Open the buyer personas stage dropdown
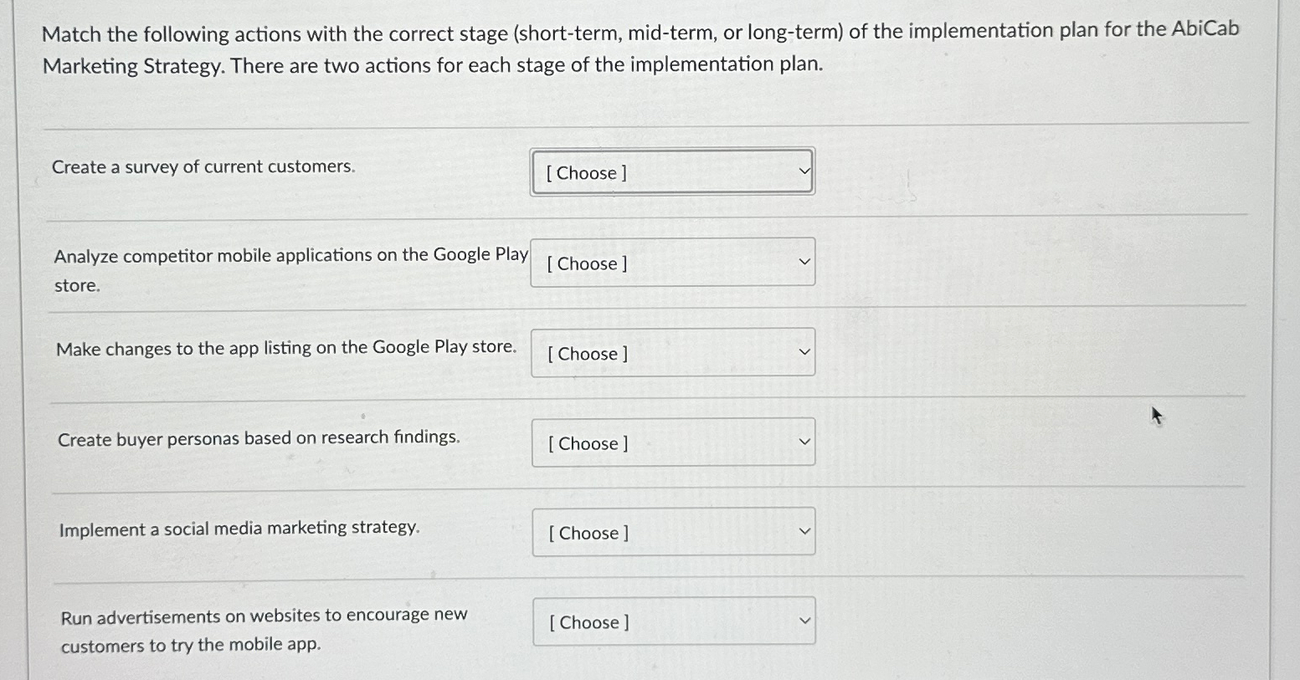The image size is (1300, 680). point(671,442)
